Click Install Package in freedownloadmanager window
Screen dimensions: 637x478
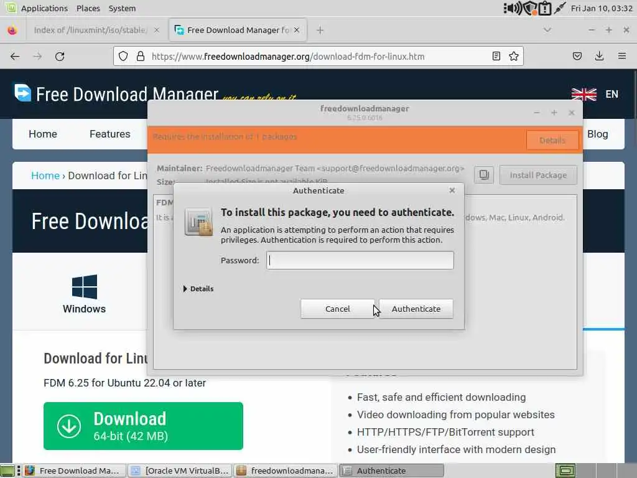(538, 175)
